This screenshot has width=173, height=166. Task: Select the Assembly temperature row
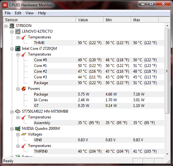[99, 123]
